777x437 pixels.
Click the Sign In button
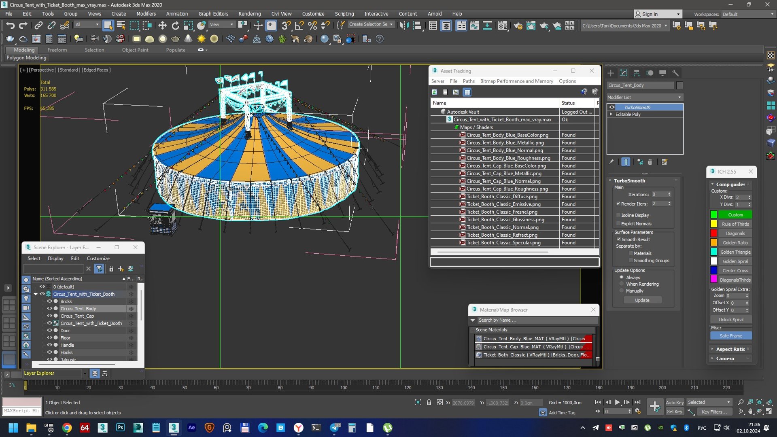point(658,14)
